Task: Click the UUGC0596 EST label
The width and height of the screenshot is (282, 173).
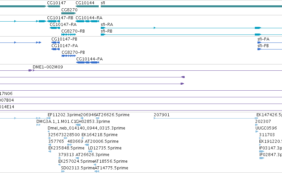Action: (x=266, y=128)
